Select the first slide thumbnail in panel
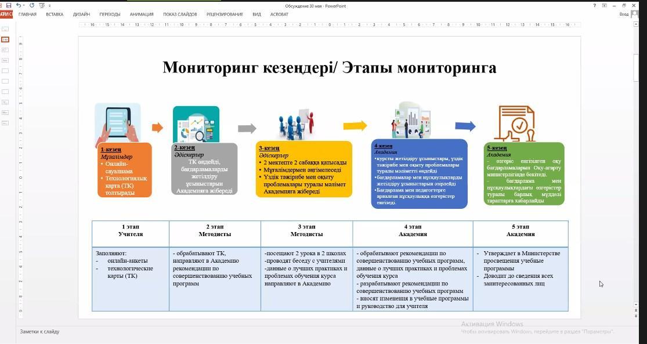The image size is (647, 344). [5, 29]
